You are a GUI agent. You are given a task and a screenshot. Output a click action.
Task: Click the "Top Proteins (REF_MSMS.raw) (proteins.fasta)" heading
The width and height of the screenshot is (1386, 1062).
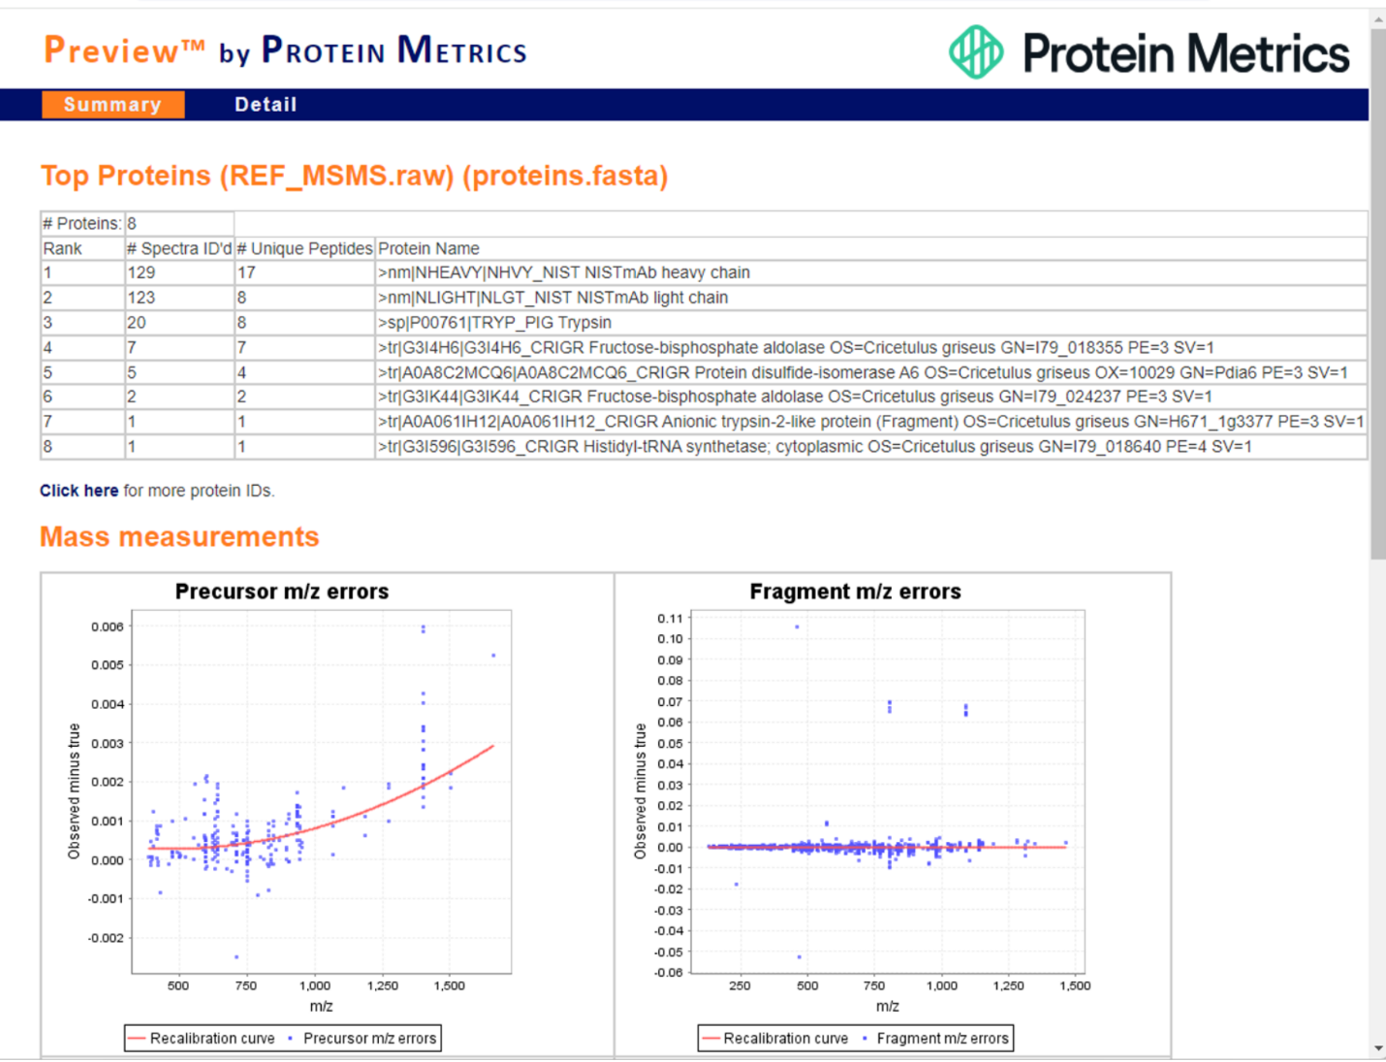click(x=355, y=176)
